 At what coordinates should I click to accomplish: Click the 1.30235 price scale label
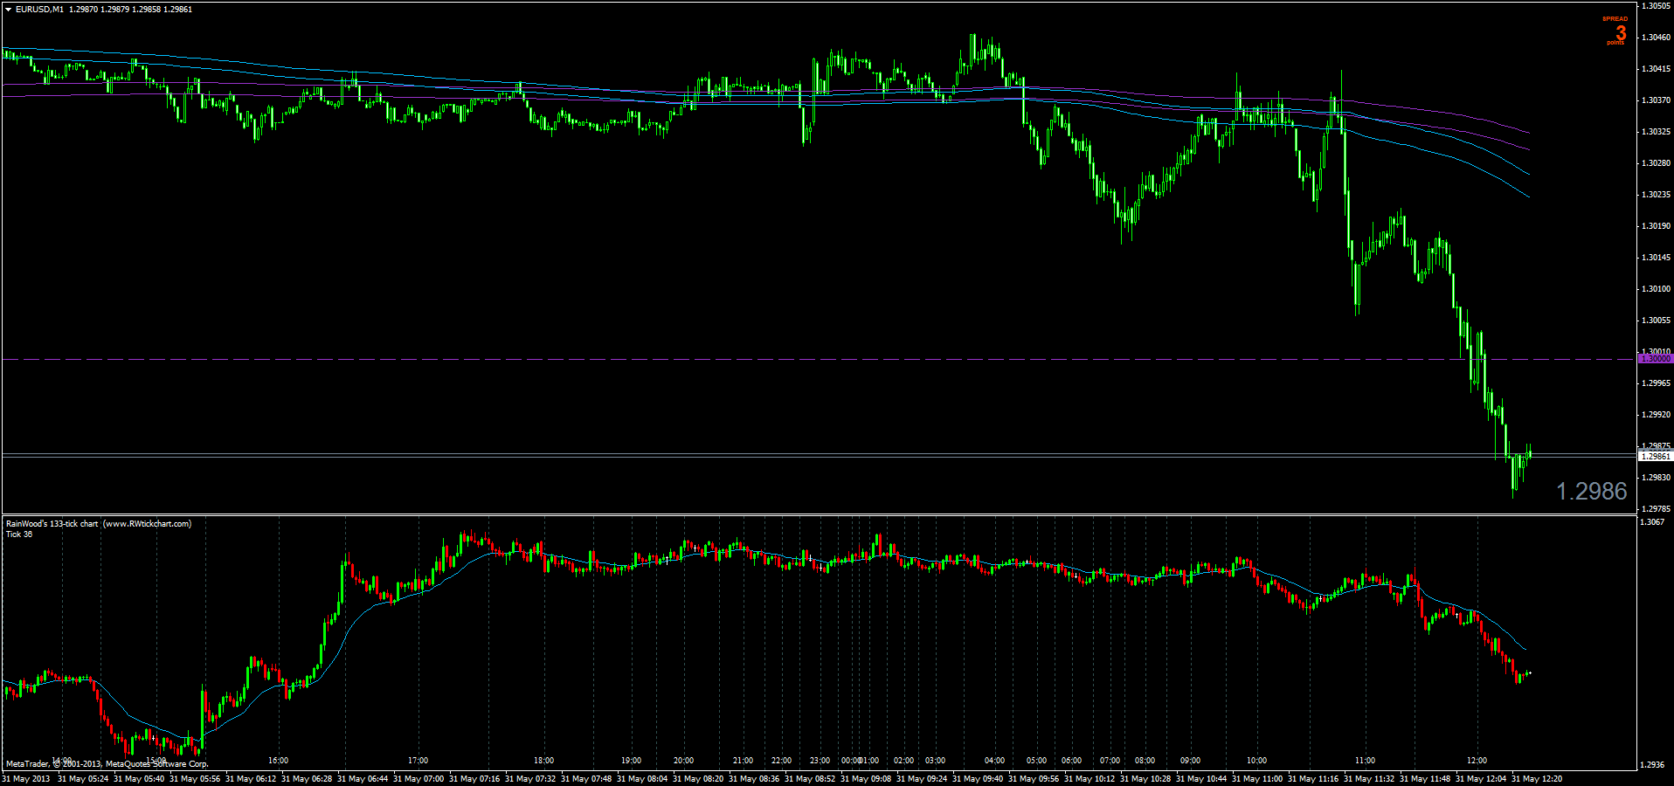click(1656, 195)
